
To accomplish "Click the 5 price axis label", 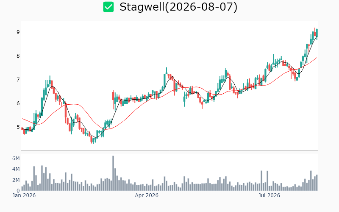I will click(18, 127).
